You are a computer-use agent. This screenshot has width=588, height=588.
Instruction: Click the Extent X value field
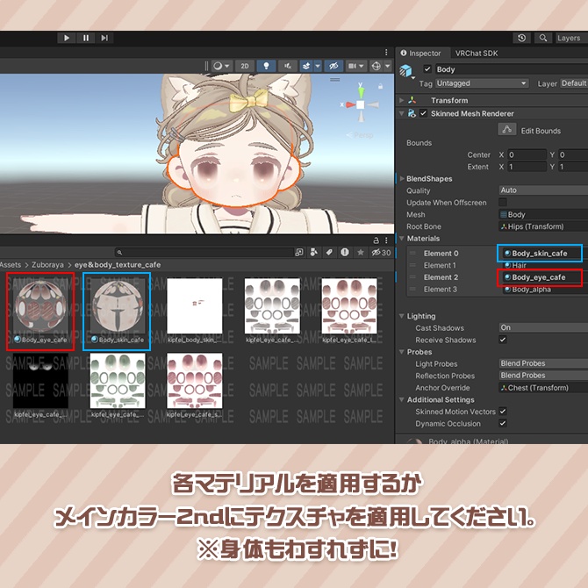coord(527,167)
